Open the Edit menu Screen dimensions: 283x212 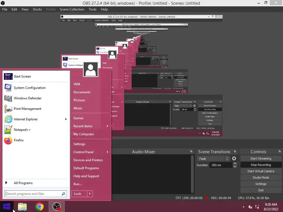click(14, 9)
